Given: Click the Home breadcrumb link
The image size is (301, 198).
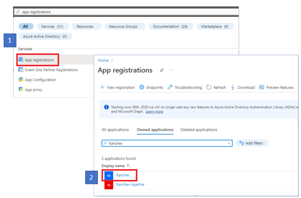Looking at the screenshot, I should [x=103, y=60].
